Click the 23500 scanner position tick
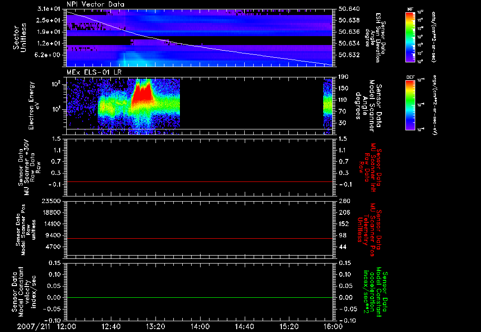 pos(51,201)
